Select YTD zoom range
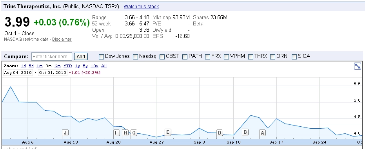 coord(68,66)
